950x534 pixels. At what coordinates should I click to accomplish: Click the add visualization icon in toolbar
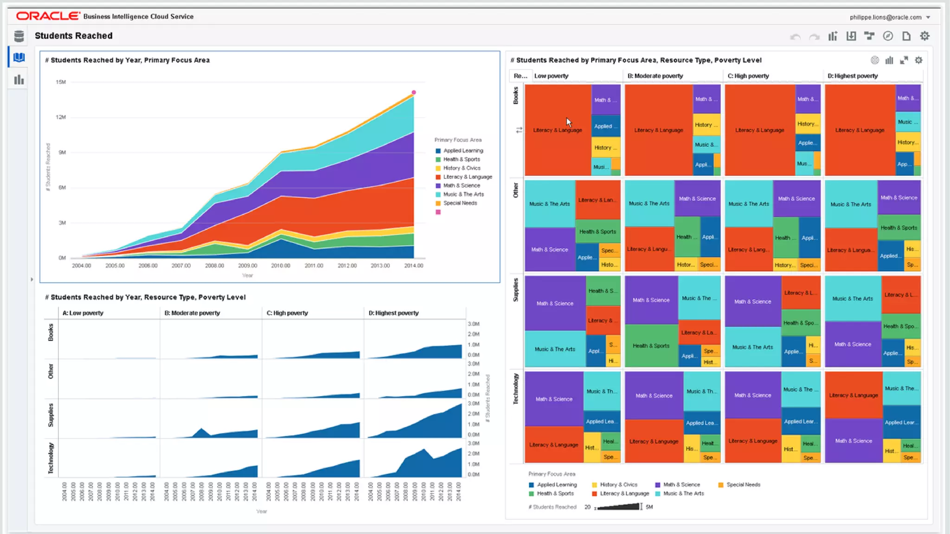coord(833,36)
